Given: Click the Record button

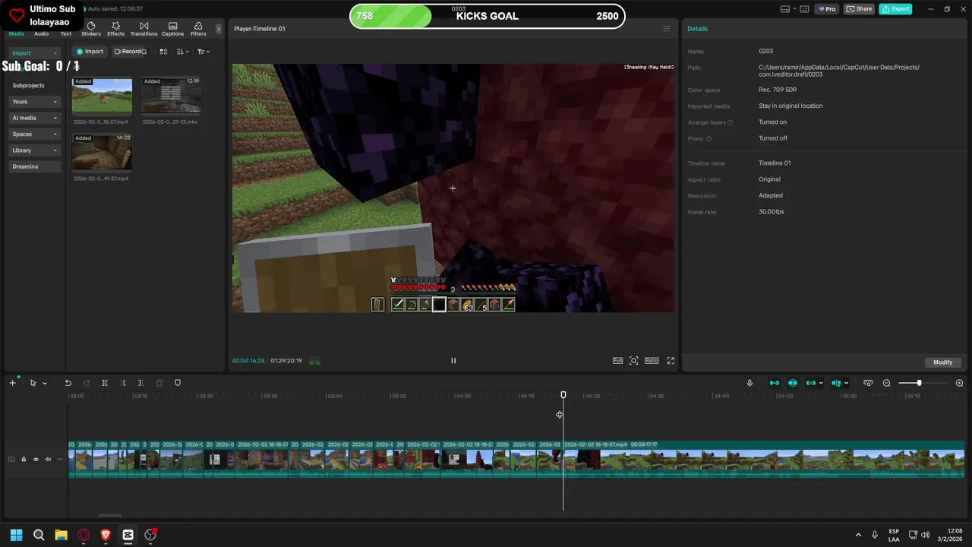Looking at the screenshot, I should [x=127, y=52].
